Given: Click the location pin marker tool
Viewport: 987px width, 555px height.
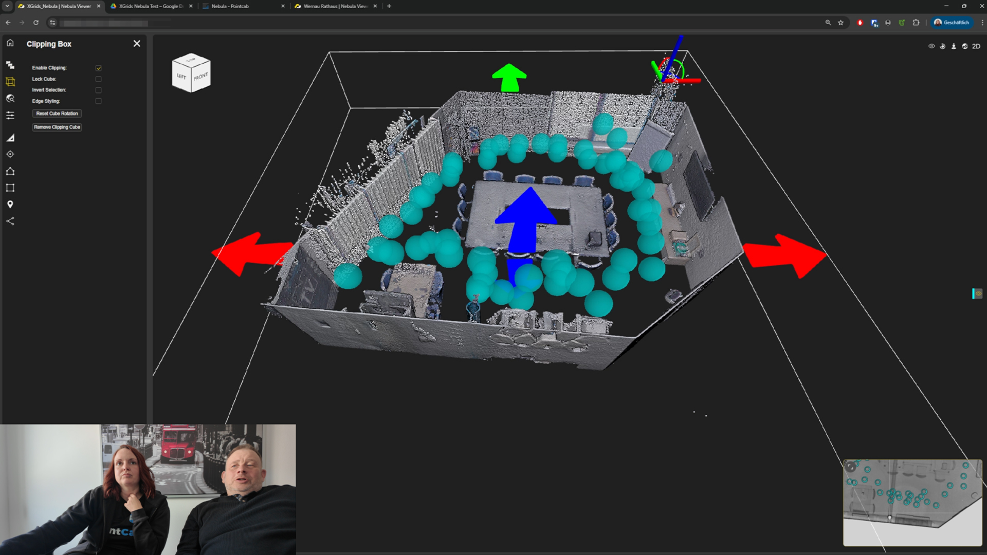Looking at the screenshot, I should tap(10, 205).
